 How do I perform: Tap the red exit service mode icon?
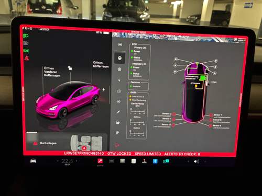click(x=117, y=145)
